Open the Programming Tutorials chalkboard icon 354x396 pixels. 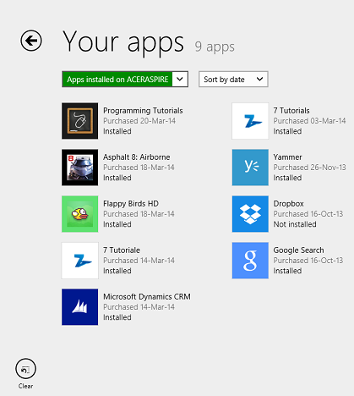(80, 121)
